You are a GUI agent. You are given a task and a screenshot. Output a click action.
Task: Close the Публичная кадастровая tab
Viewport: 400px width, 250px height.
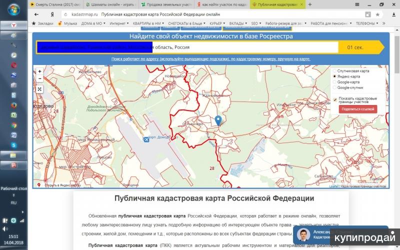[301, 4]
